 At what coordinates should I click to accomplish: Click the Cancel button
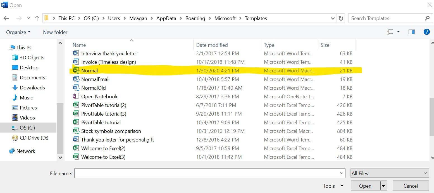tap(411, 186)
